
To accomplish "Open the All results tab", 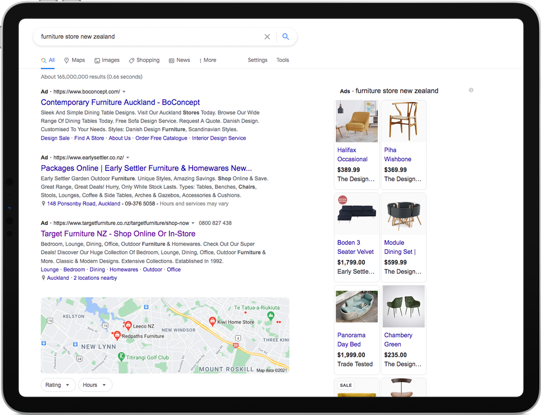I will 48,60.
